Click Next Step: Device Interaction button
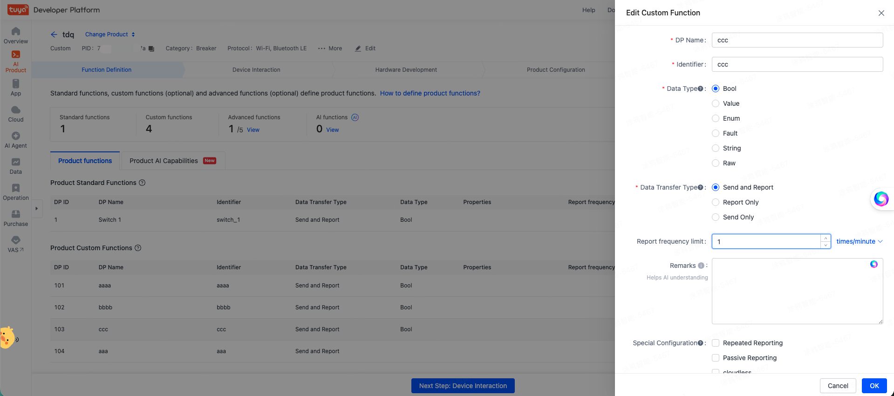Screen dimensions: 894x396 [x=463, y=386]
